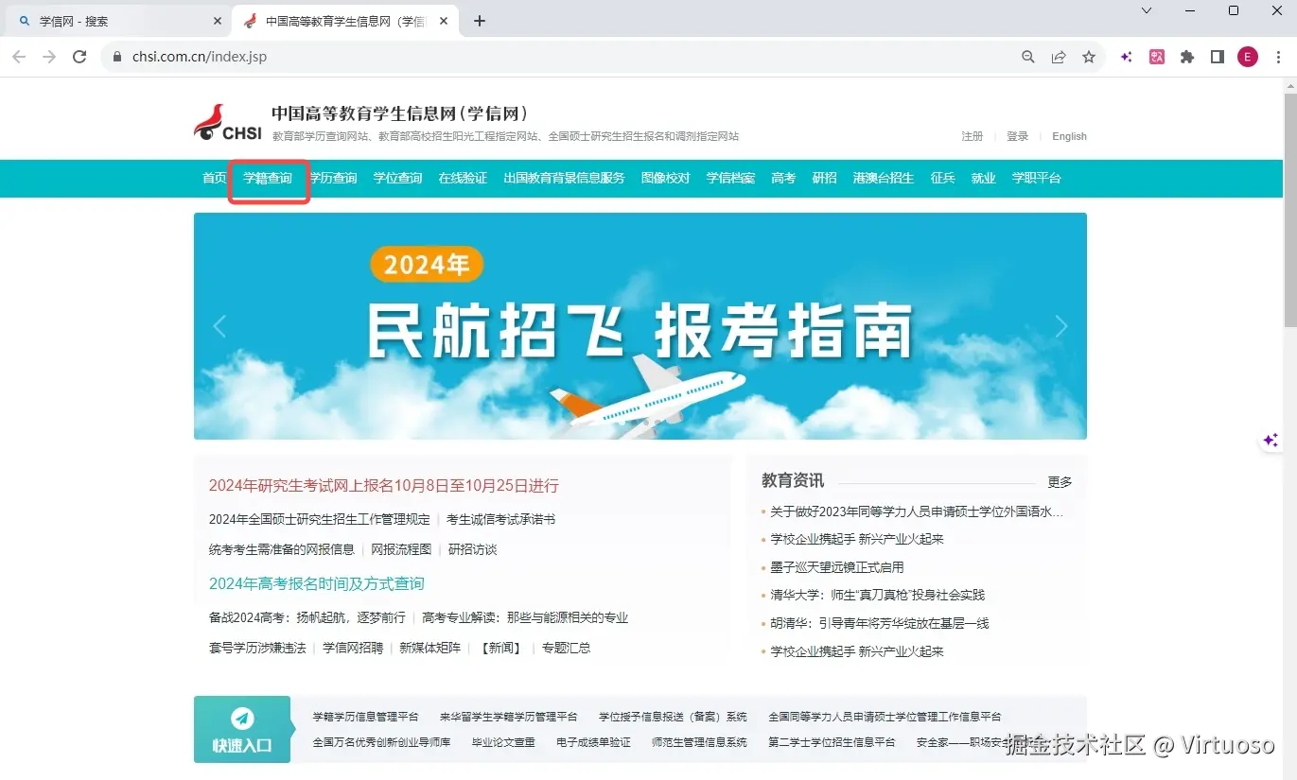Open 学信网招聘 link
This screenshot has width=1297, height=780.
click(x=353, y=649)
